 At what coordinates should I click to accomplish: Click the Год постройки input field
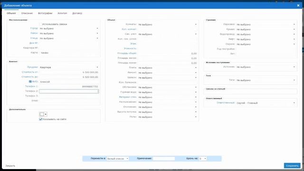266,49
